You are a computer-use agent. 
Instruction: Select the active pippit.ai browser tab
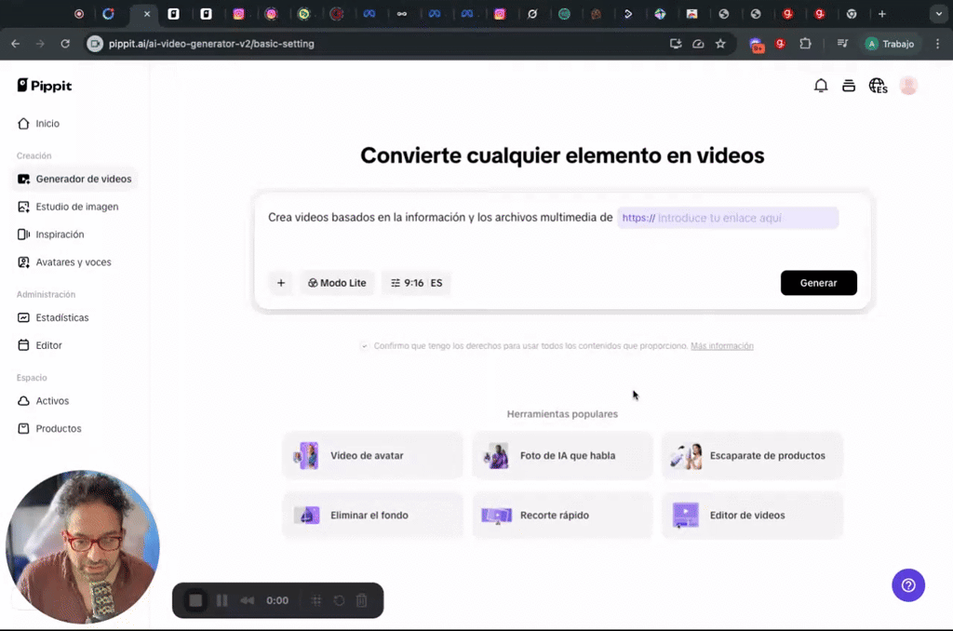144,15
